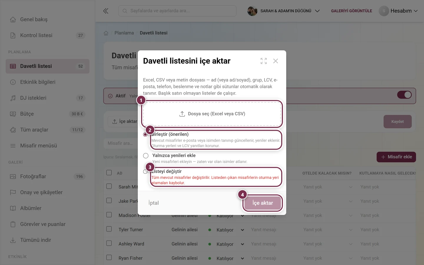The width and height of the screenshot is (424, 265).
Task: Open Tyler Turner's hotel Yanıt yok dropdown
Action: 328,230
